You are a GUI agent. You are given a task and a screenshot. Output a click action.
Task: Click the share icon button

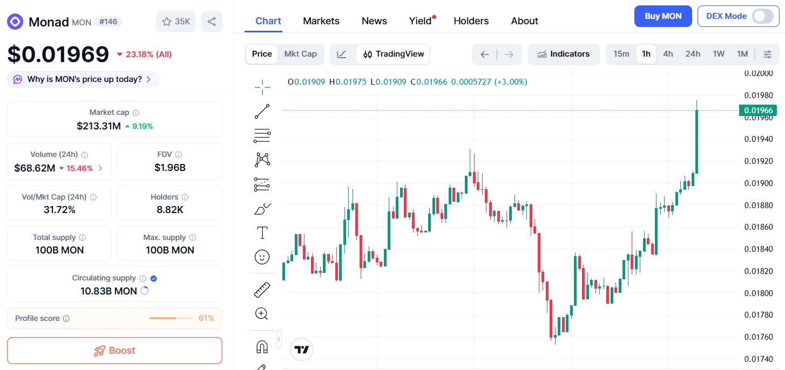(212, 22)
